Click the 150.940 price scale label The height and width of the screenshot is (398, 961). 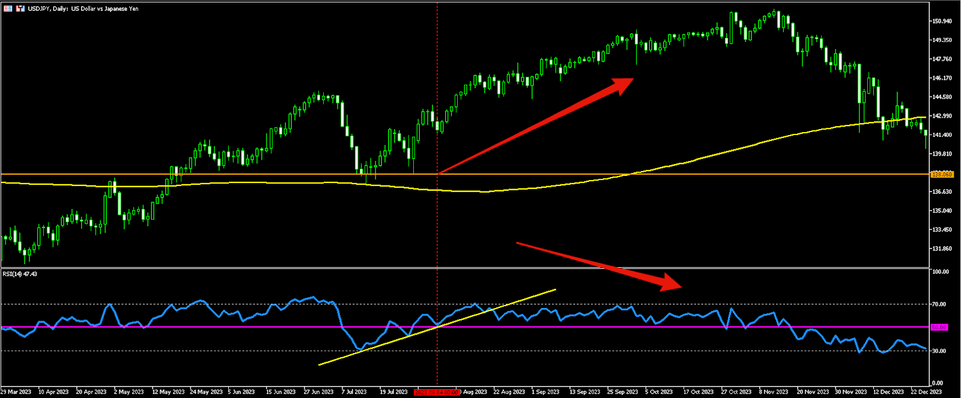tap(942, 21)
